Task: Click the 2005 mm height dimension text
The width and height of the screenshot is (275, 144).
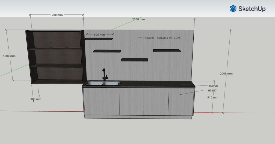Action: 226,73
